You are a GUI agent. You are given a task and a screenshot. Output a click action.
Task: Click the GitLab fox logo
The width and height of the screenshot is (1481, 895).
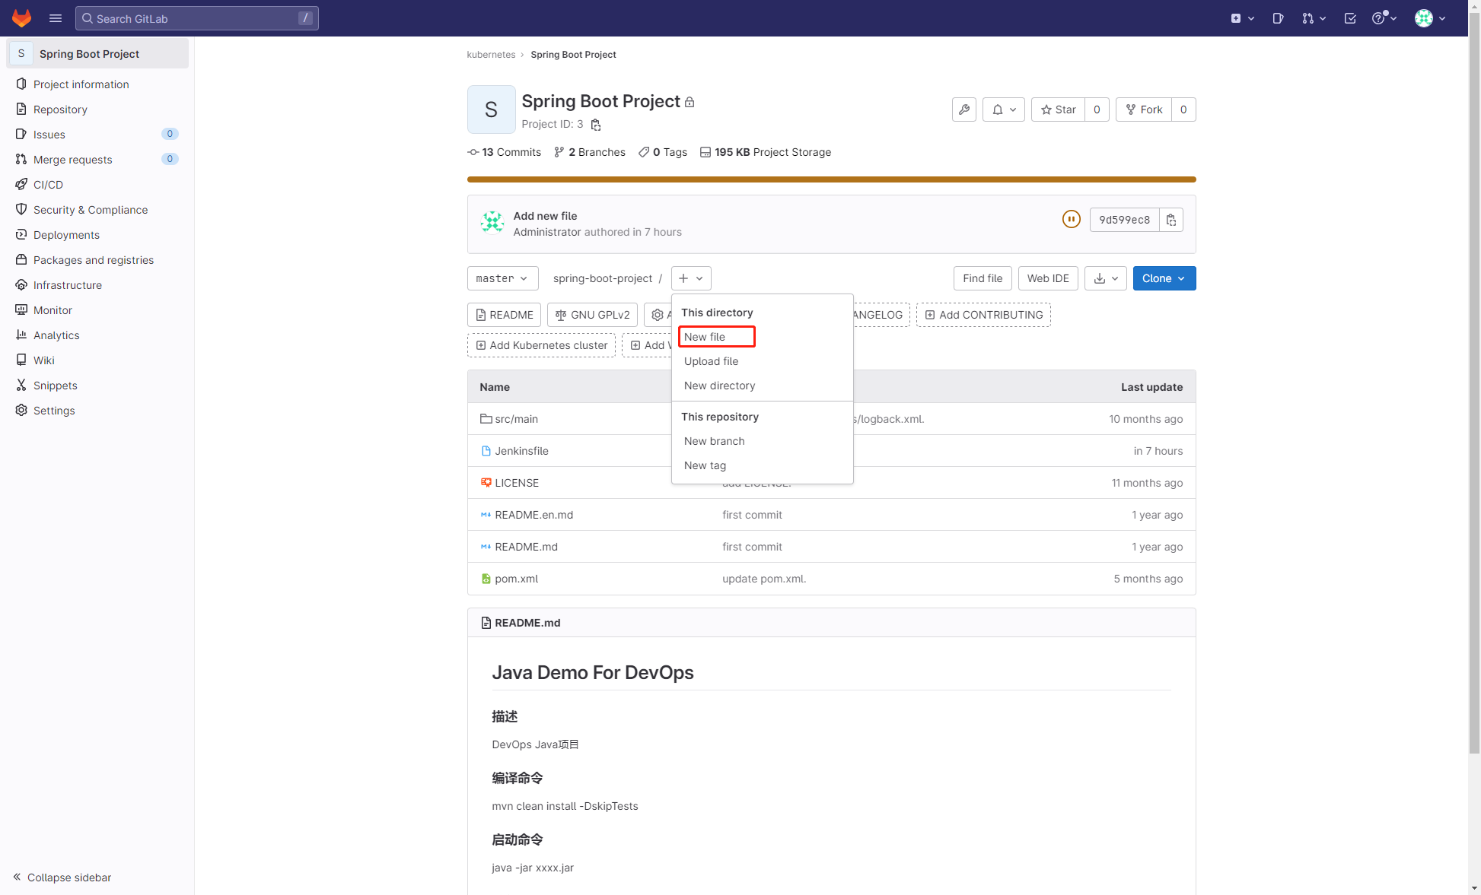(x=21, y=18)
